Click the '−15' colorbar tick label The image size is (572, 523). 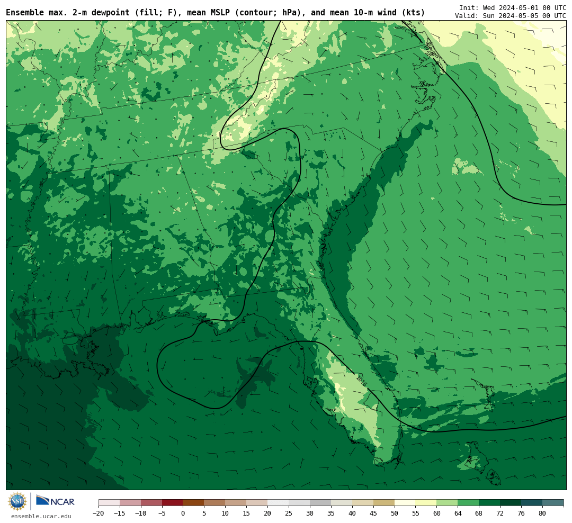click(120, 513)
